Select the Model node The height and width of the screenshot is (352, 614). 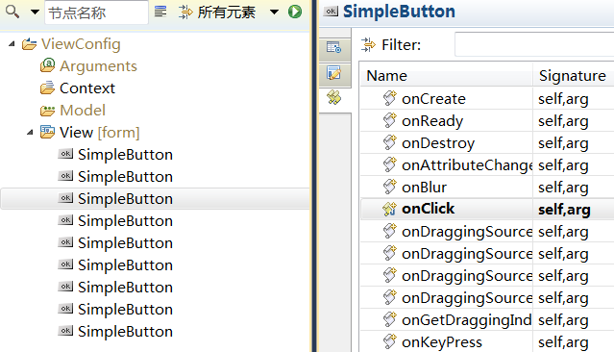pos(83,111)
